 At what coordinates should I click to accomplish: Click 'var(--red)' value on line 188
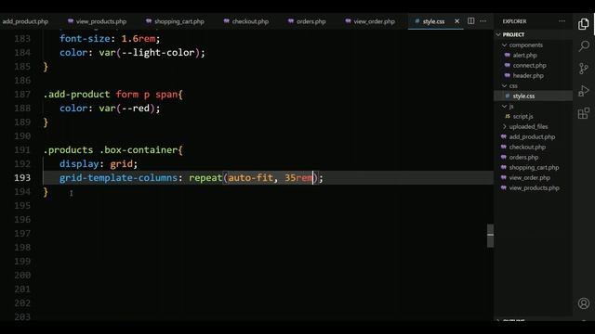click(127, 108)
